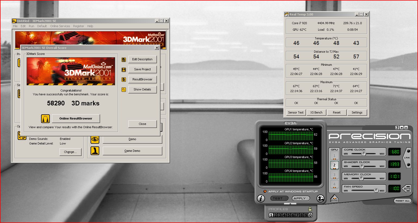
Task: Click the Memory Clock slider handle
Action: [x=361, y=179]
